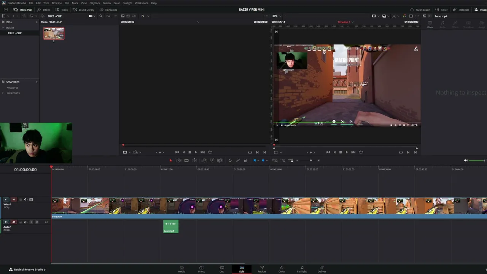Stop playback in source viewer
This screenshot has width=487, height=274.
click(190, 152)
